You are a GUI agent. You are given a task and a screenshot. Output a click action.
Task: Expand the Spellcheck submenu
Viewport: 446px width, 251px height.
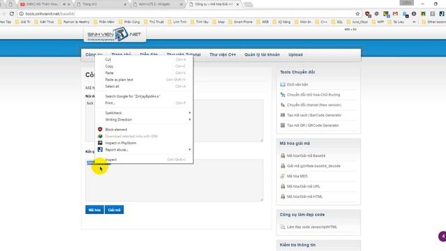pyautogui.click(x=144, y=113)
